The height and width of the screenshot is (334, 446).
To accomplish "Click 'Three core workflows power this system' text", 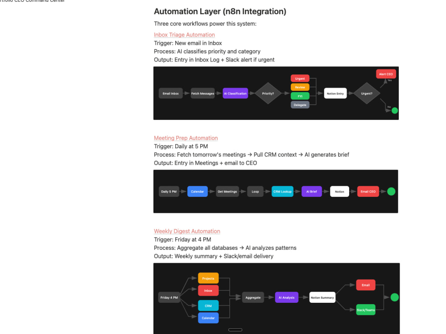I will tap(205, 24).
